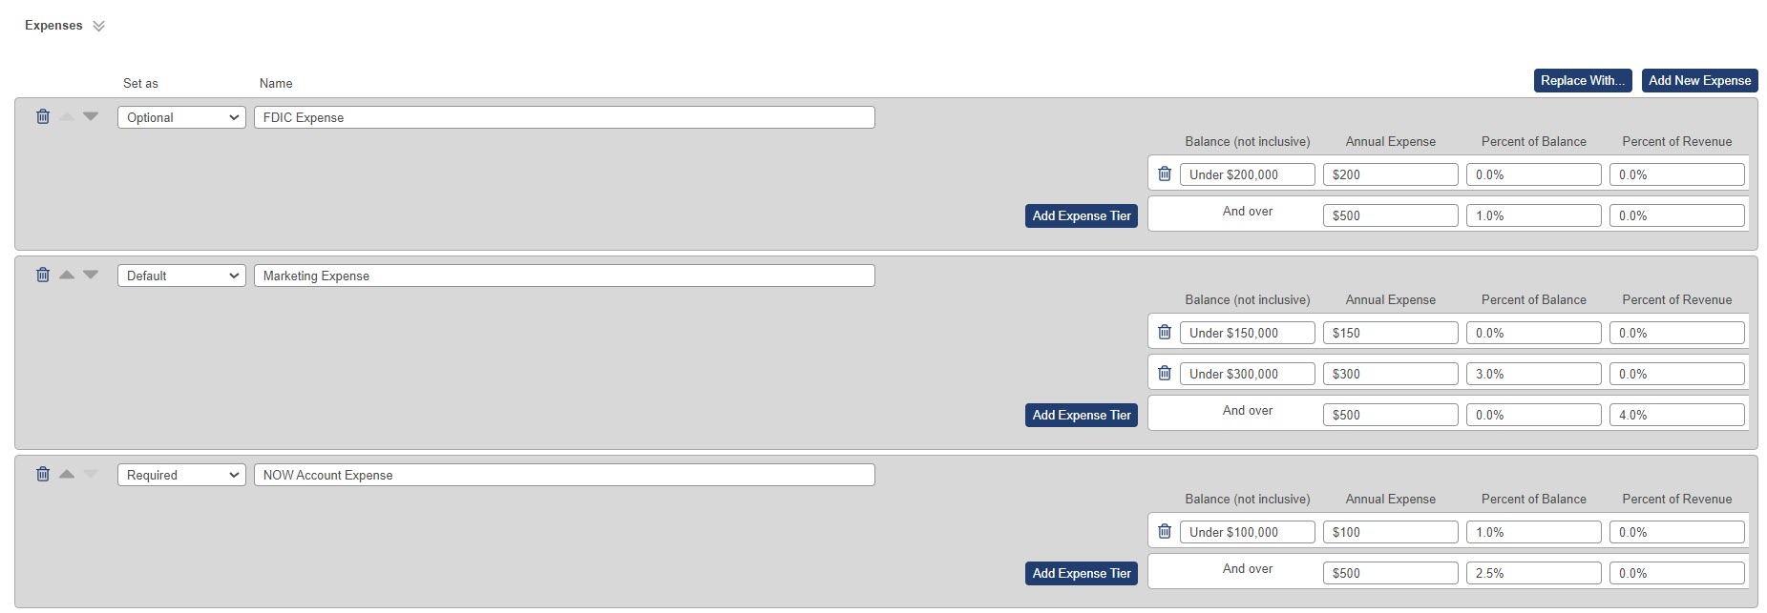1767x613 pixels.
Task: Add expense tier to Marketing Expense
Action: (x=1082, y=415)
